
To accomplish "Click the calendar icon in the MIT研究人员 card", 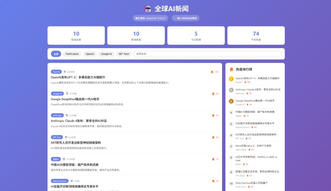I will click(66, 138).
